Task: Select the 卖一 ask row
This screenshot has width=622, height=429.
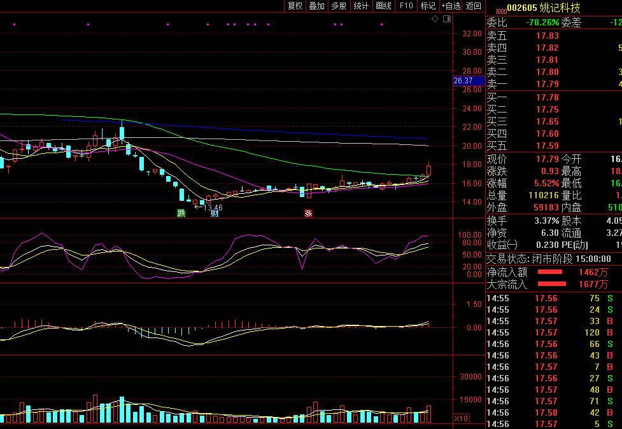Action: point(554,84)
